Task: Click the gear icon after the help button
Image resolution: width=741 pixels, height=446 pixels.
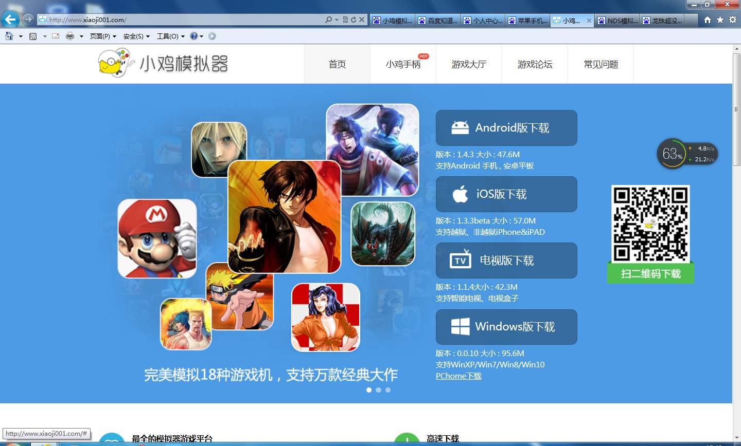Action: (x=212, y=36)
